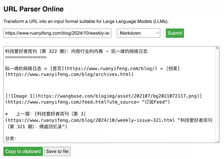Place cursor on the 科技爱好者周刊 title line

click(76, 51)
